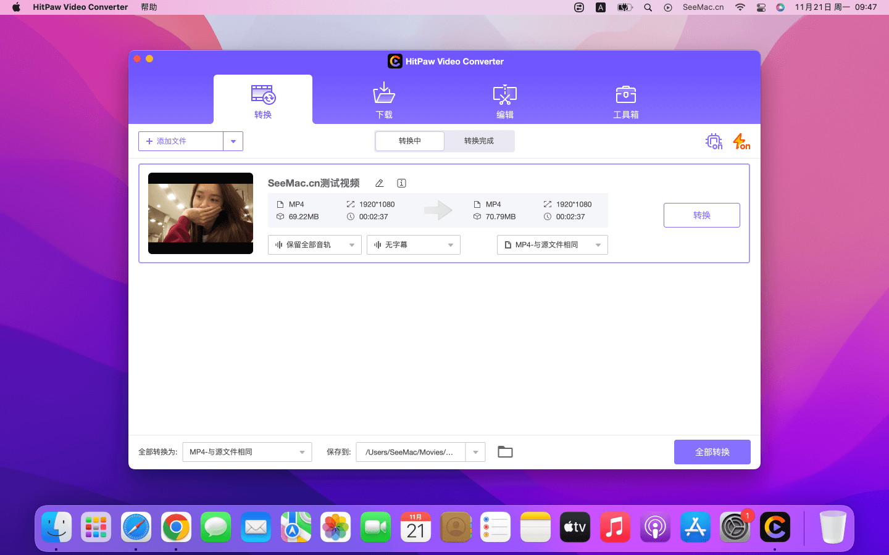Screen dimensions: 889x555
Task: Open the 保留全部音轨 audio track dropdown
Action: [314, 245]
